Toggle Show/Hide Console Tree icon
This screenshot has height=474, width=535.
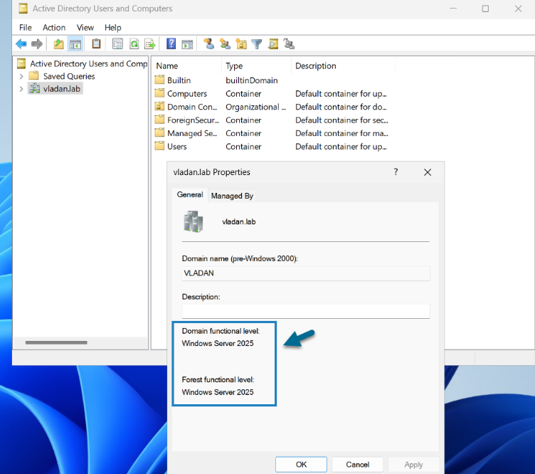[x=75, y=44]
